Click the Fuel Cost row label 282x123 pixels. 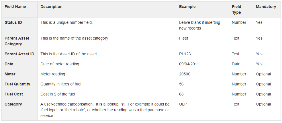click(14, 94)
